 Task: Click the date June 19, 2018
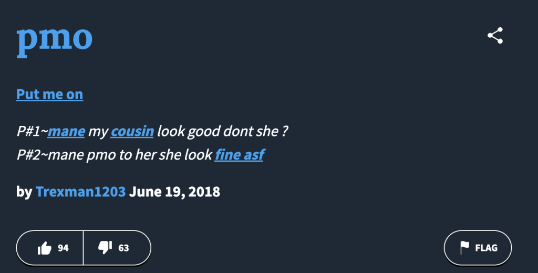pos(174,192)
